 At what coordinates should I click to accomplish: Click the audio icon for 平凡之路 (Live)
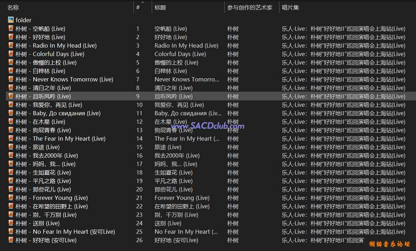[x=11, y=181]
